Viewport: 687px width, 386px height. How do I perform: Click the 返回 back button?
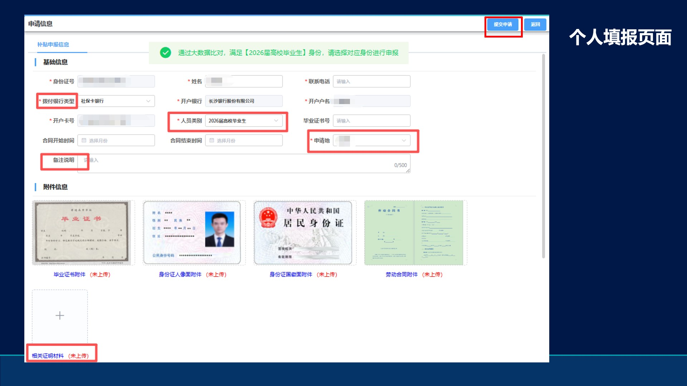535,24
